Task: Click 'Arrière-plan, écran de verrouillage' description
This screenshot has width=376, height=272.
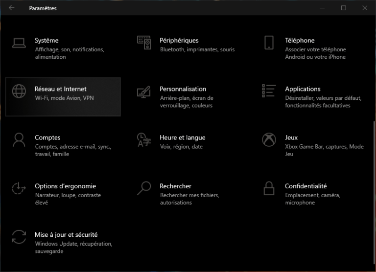Action: 187,102
